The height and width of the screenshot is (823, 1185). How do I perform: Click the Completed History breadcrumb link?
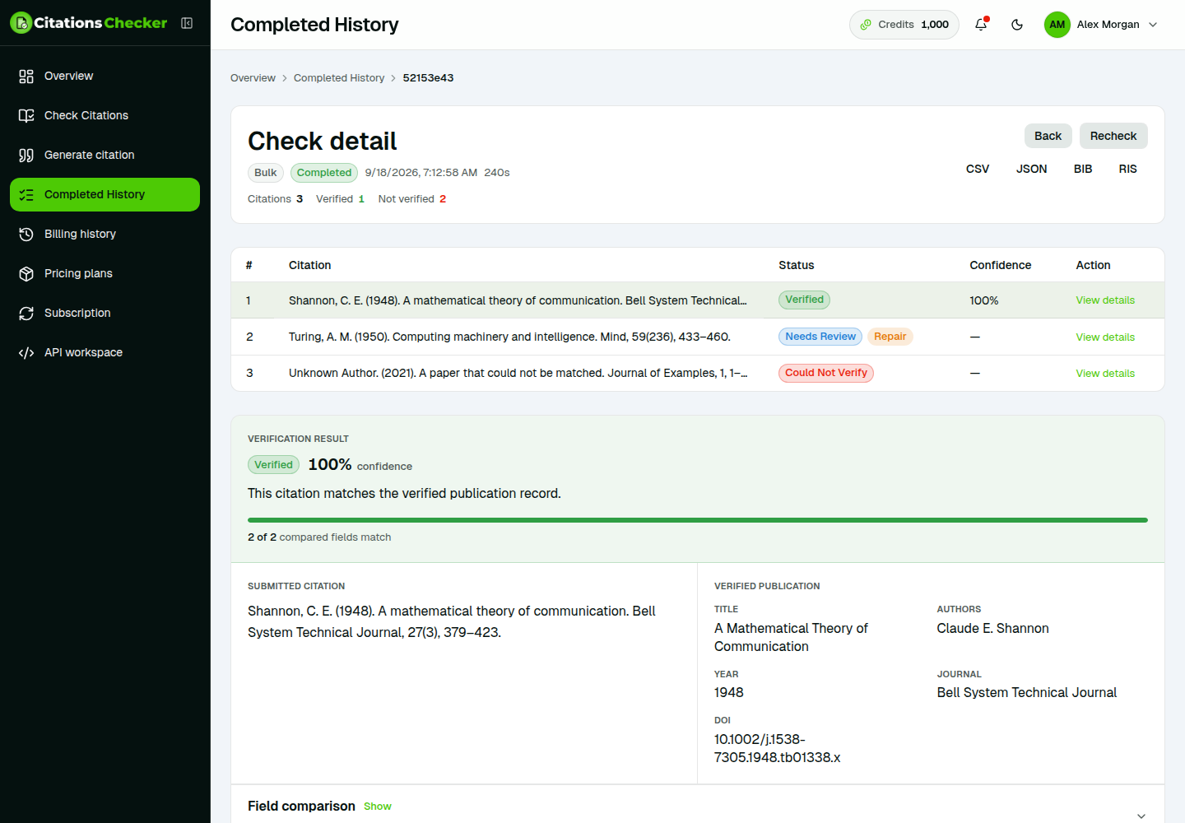click(x=339, y=78)
